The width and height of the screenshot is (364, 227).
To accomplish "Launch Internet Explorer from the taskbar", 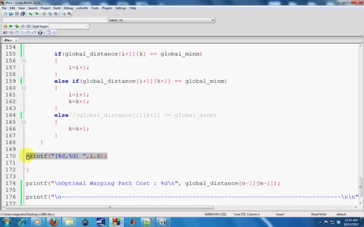I will point(22,222).
